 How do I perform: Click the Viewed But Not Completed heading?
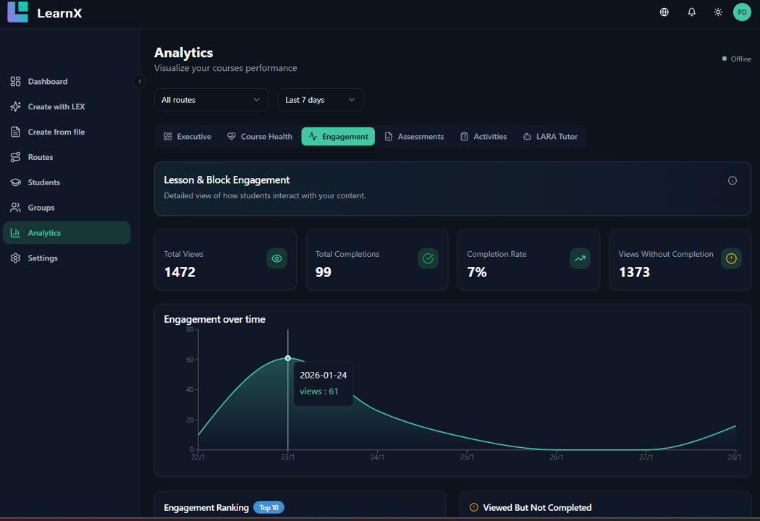pyautogui.click(x=537, y=507)
